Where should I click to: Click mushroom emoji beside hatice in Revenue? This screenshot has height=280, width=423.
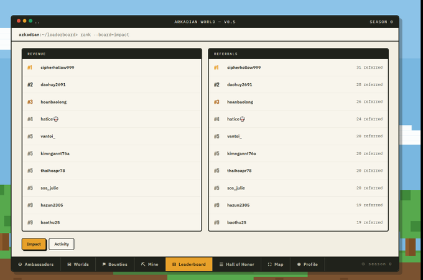tap(56, 119)
